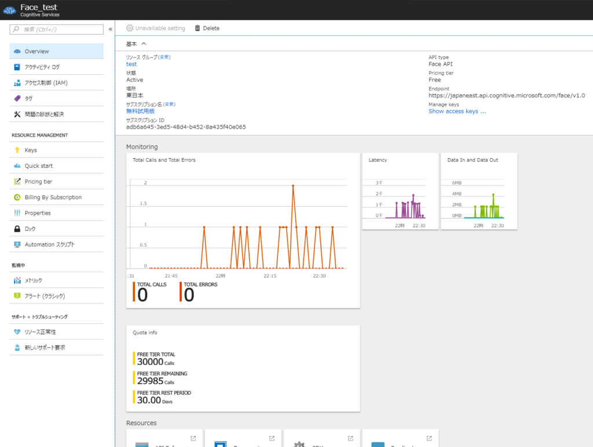
Task: Open the third resource card's external link icon
Action: point(350,438)
